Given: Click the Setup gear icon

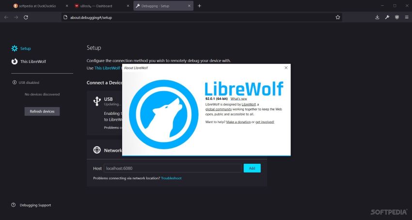Looking at the screenshot, I should click(x=15, y=48).
